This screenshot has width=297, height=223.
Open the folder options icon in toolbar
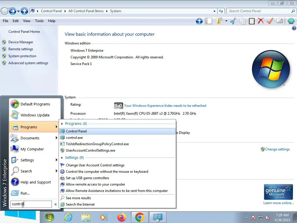click(x=219, y=21)
